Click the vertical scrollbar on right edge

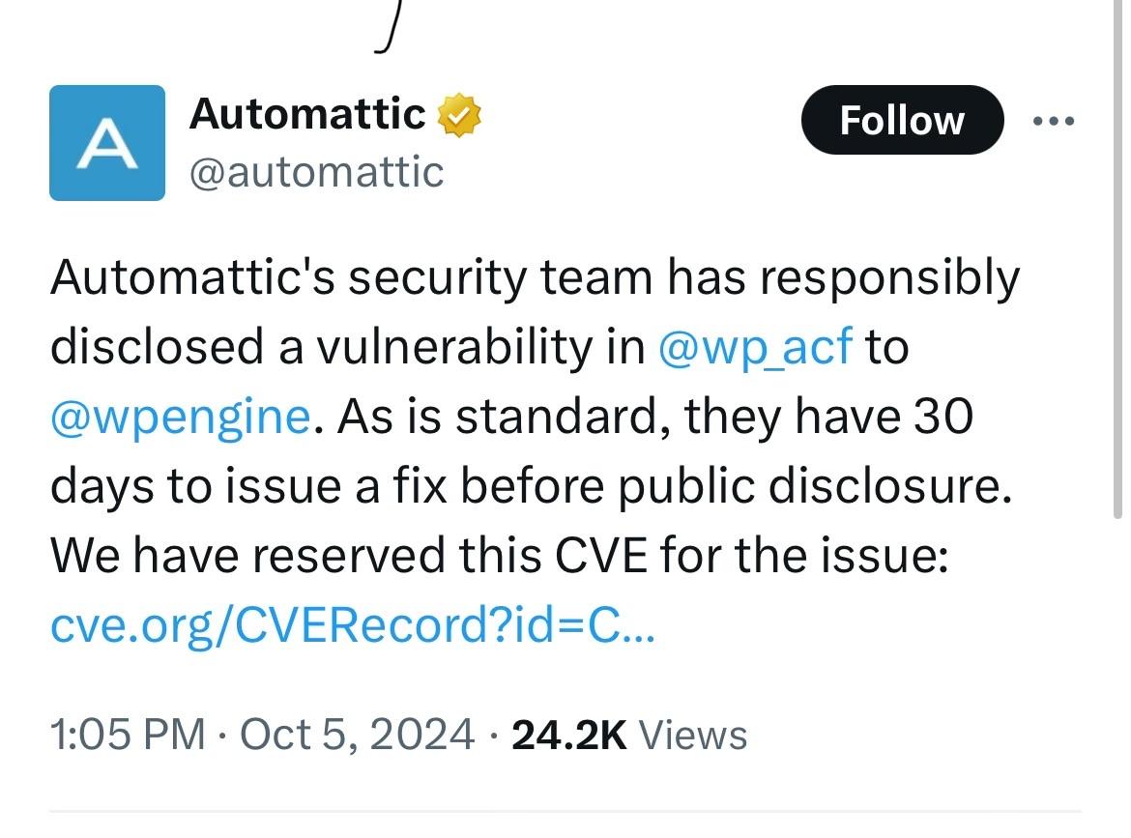[1117, 260]
